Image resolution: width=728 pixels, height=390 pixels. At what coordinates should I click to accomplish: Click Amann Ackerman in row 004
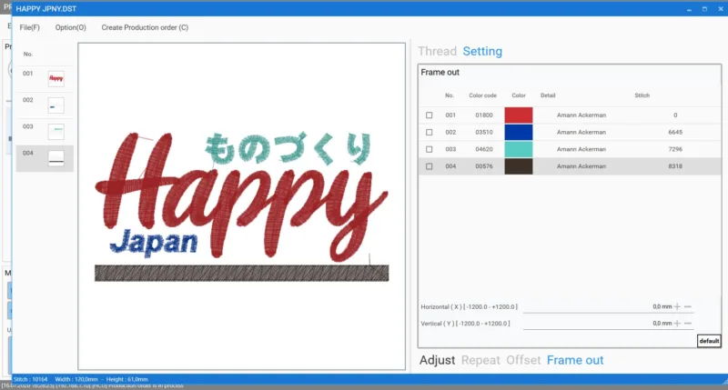coord(581,166)
